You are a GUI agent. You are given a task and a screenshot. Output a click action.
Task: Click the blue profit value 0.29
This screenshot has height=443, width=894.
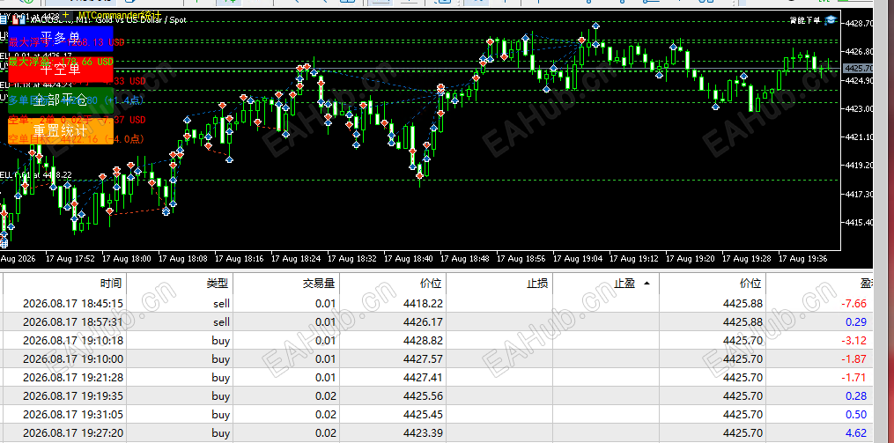tap(856, 322)
